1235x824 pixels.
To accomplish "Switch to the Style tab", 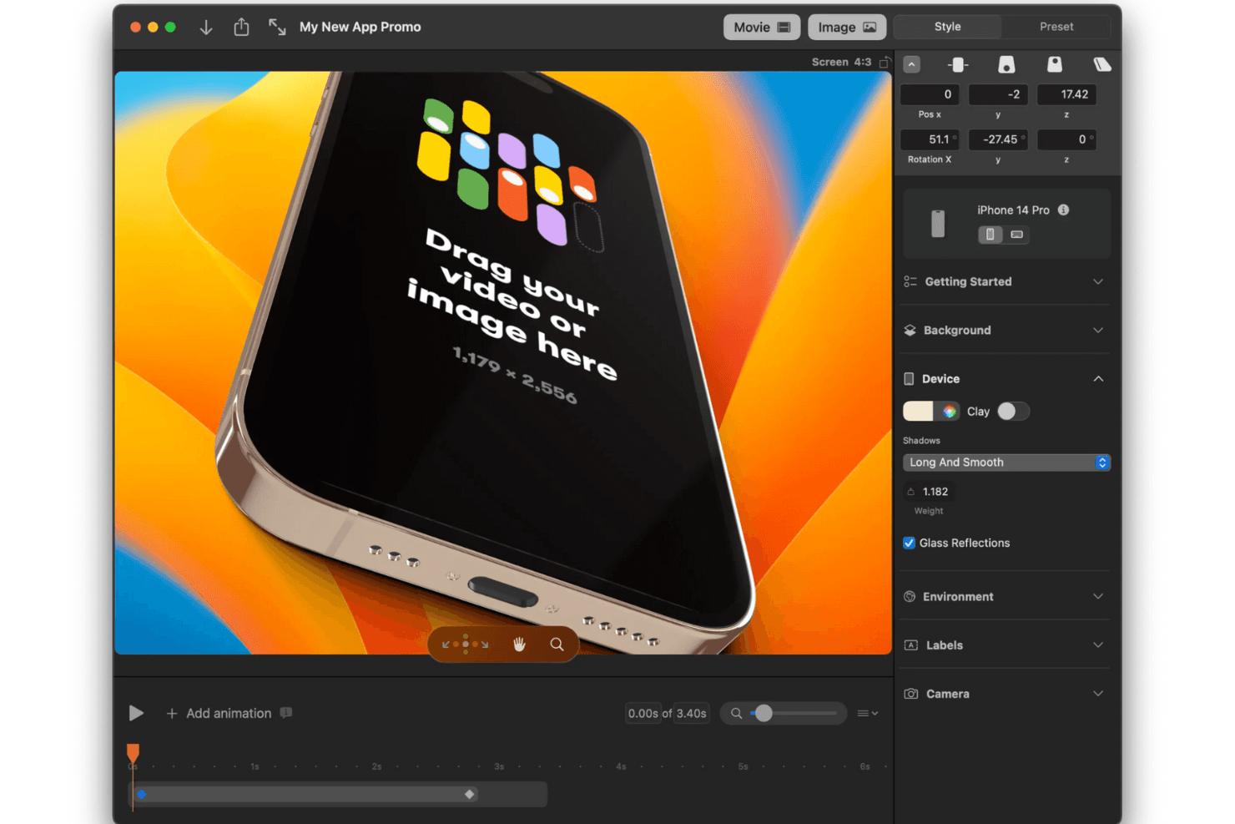I will click(x=947, y=27).
